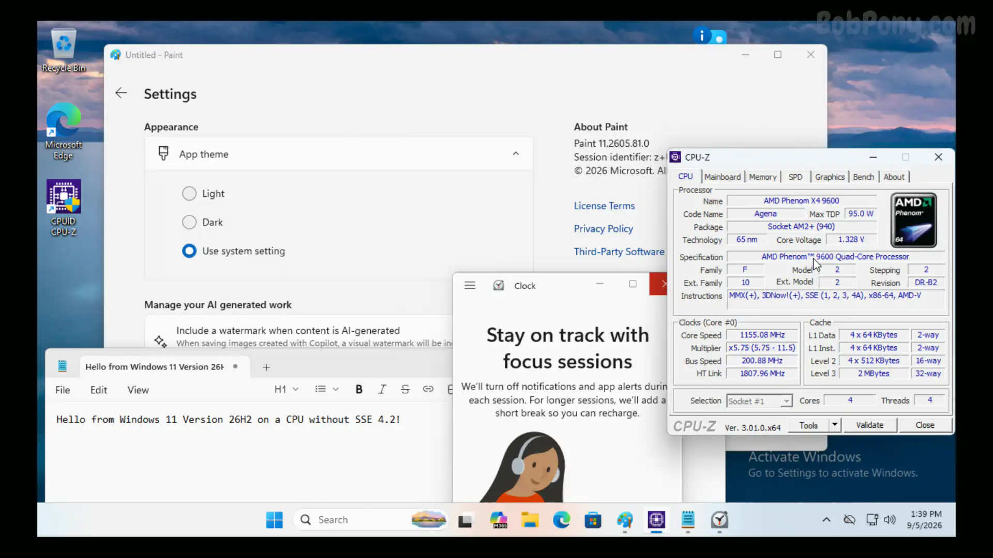Open Windows Start menu
Screen dimensions: 993x558
(x=274, y=520)
